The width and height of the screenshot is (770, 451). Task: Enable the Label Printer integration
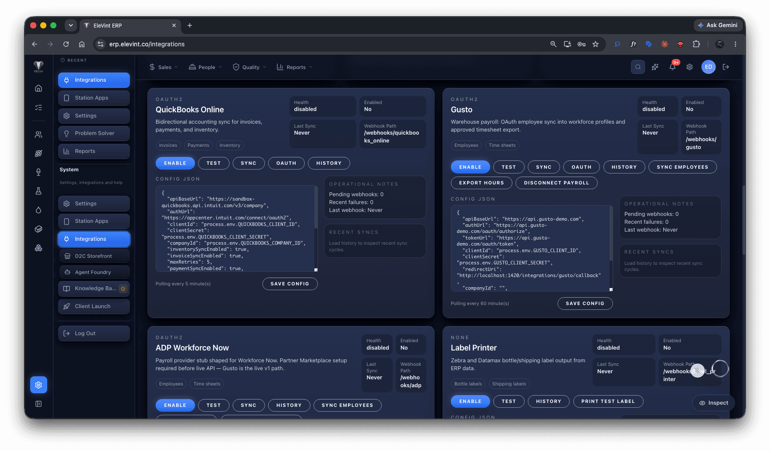[x=470, y=401]
